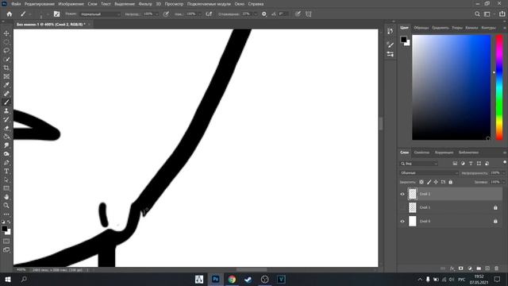Viewport: 508px width, 286px height.
Task: Toggle lock position
Action: coord(436,182)
